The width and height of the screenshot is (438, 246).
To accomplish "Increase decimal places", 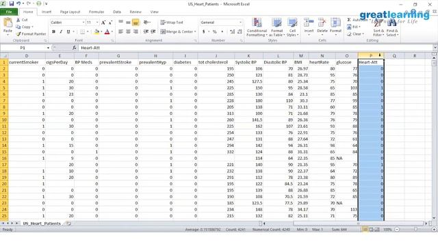I will 233,31.
